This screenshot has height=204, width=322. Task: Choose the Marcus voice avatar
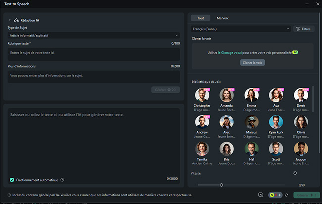pos(251,122)
